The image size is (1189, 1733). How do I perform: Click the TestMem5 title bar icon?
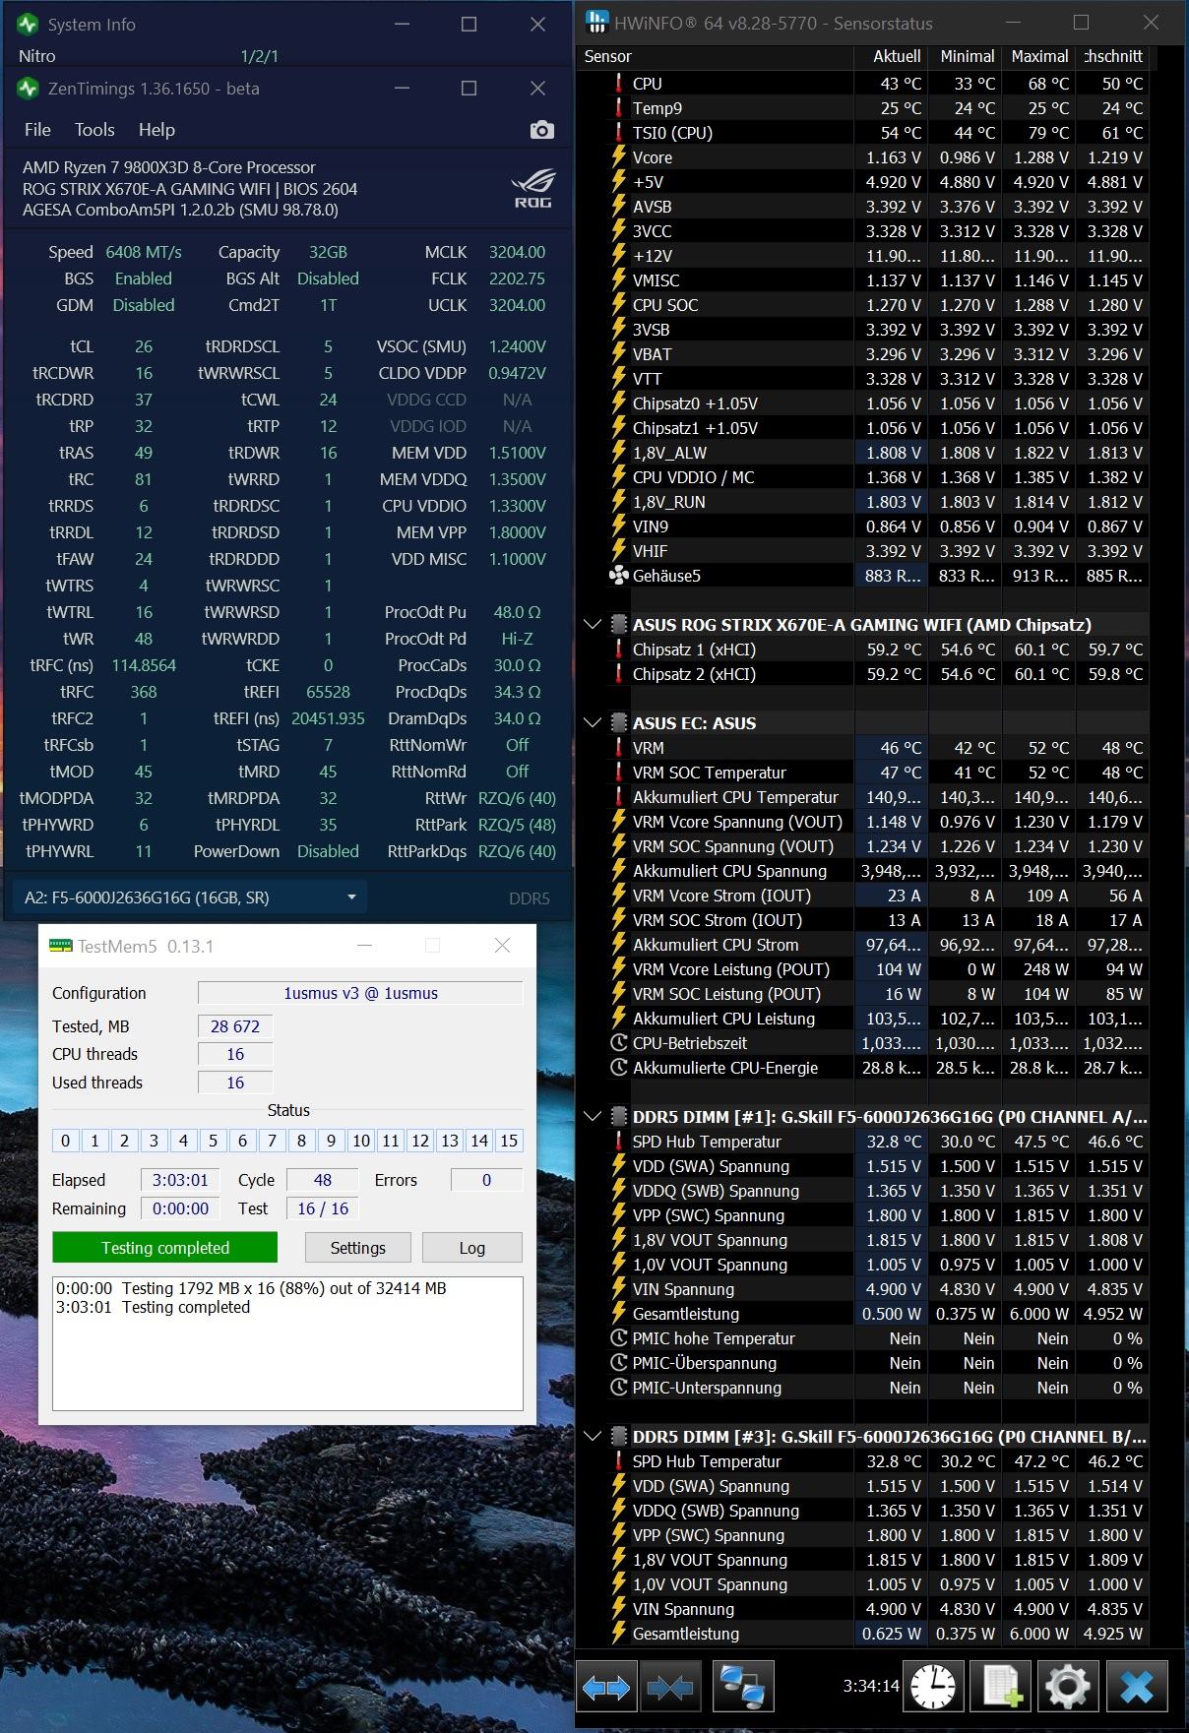(61, 946)
